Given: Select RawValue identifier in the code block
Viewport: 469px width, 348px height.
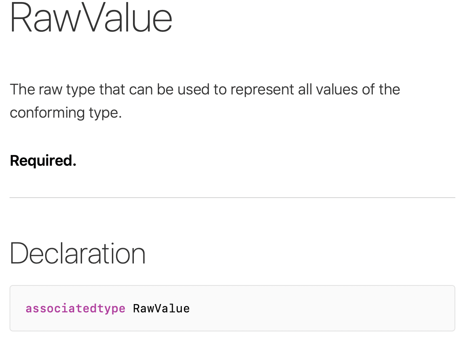Looking at the screenshot, I should pos(161,309).
